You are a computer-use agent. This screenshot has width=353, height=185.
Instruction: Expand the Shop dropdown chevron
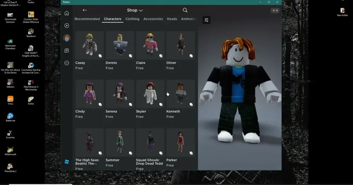point(141,11)
